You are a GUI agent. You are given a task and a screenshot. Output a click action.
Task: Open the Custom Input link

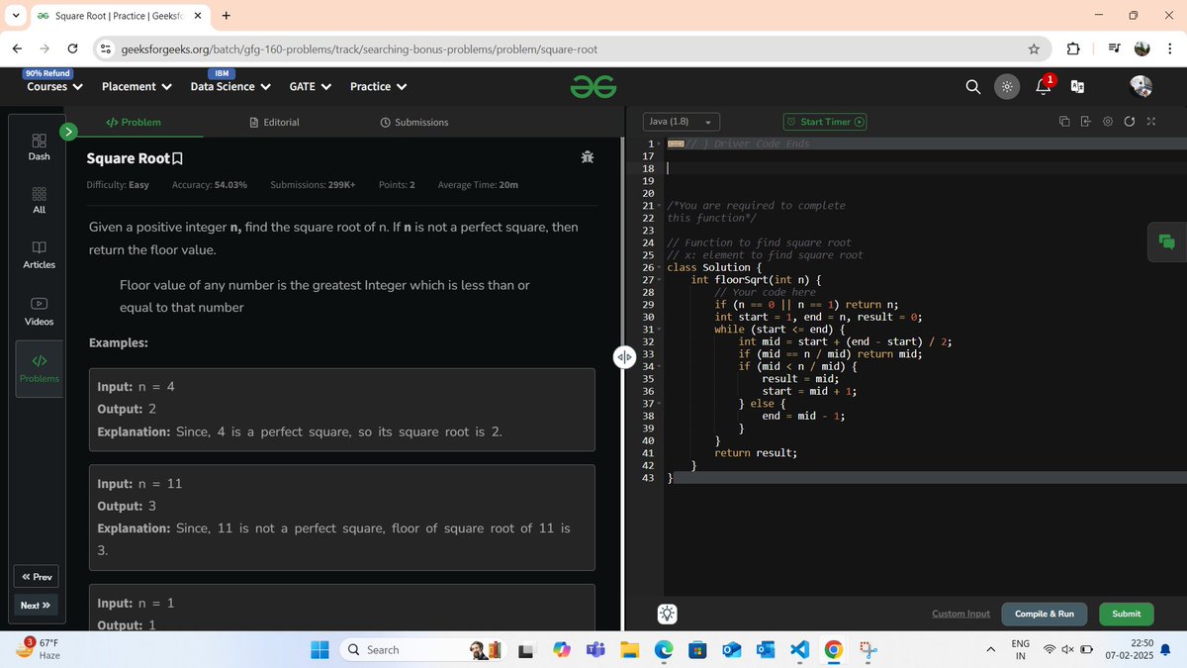tap(960, 614)
